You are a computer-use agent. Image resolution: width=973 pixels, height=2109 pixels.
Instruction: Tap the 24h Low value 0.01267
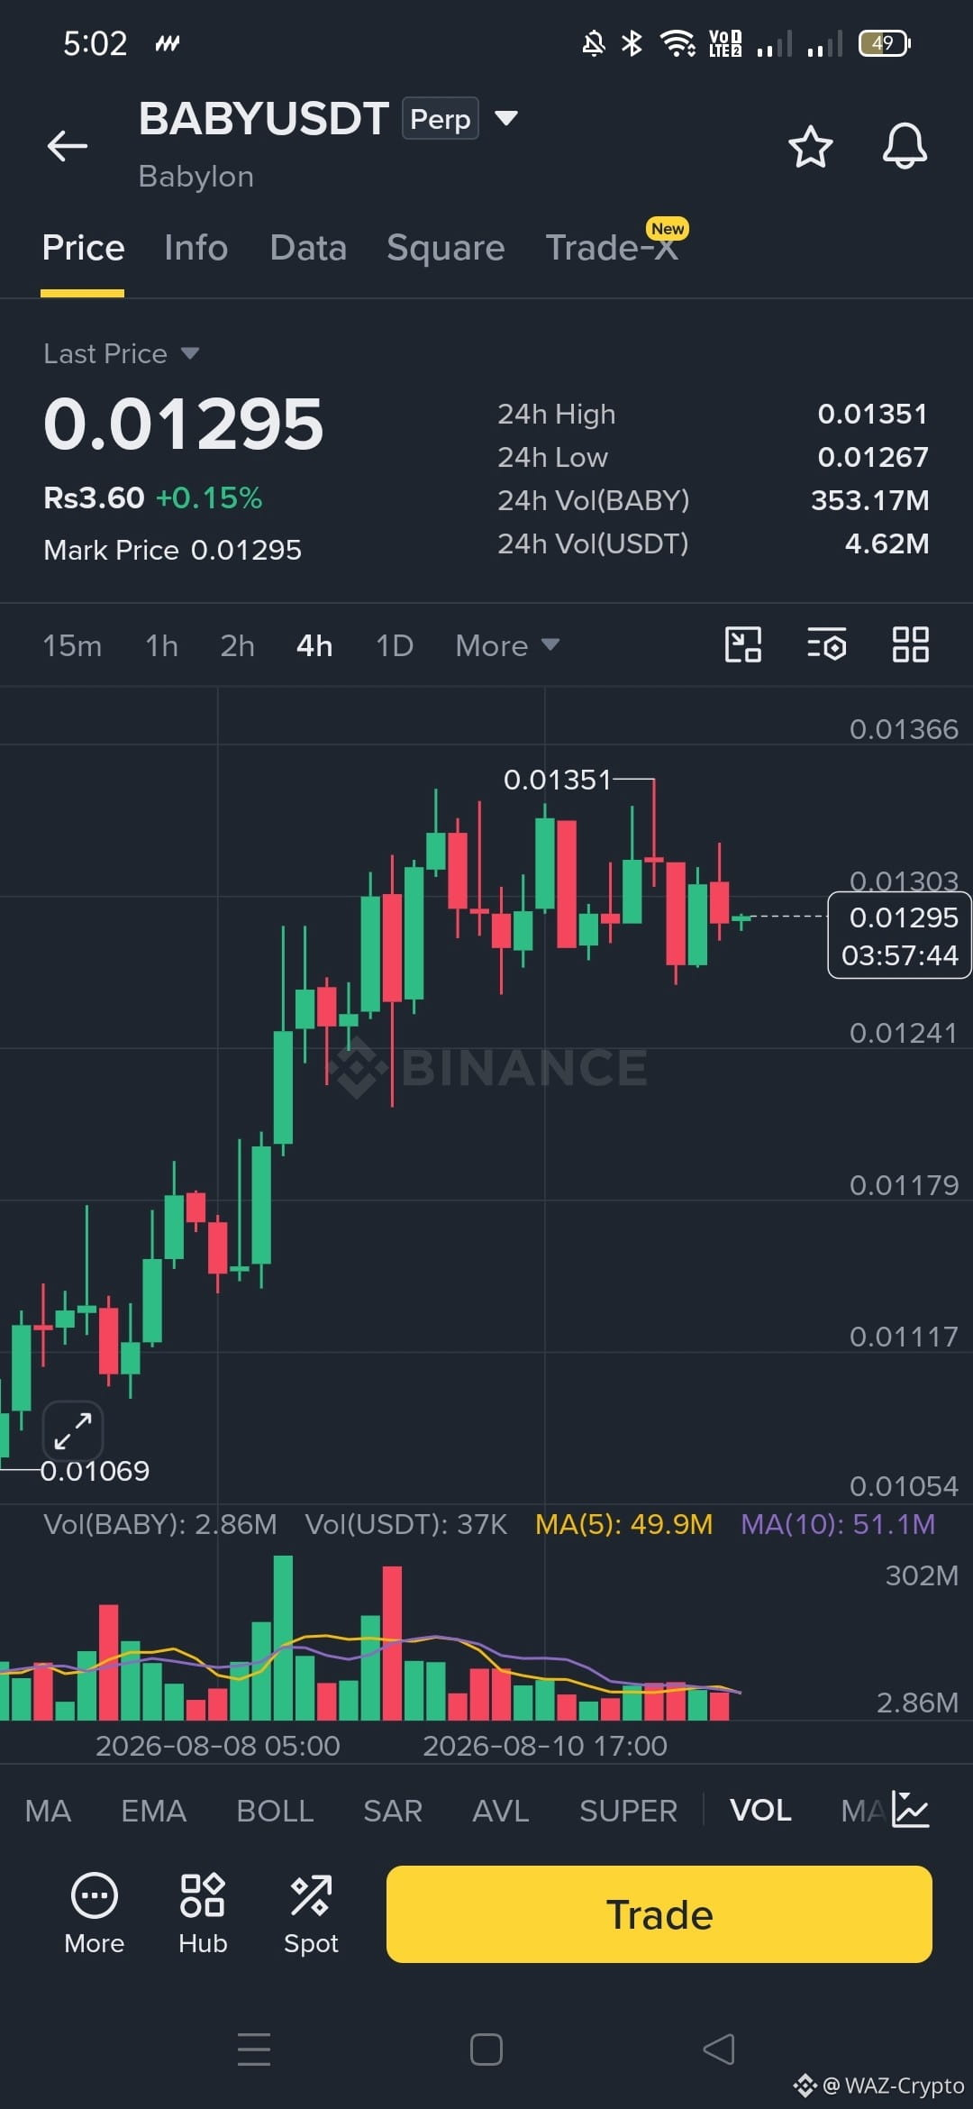872,457
